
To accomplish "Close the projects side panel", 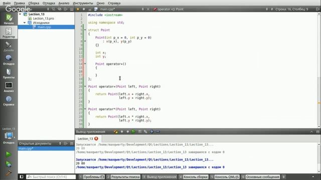I will [x=72, y=9].
